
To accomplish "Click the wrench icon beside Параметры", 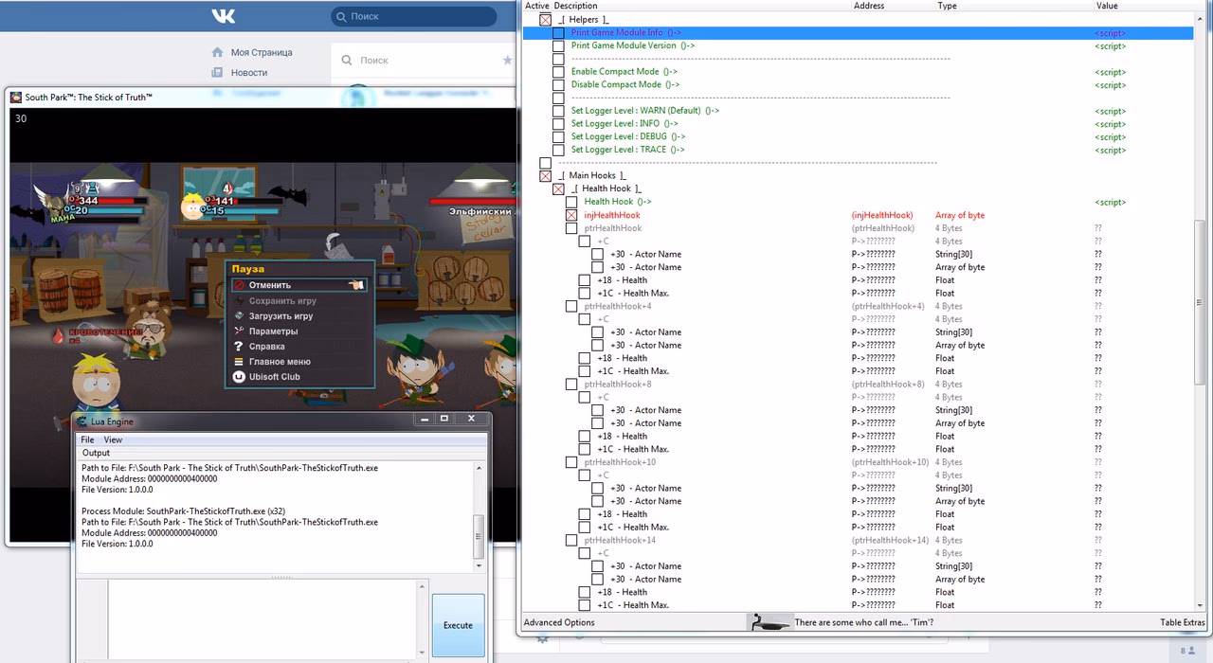I will point(240,331).
